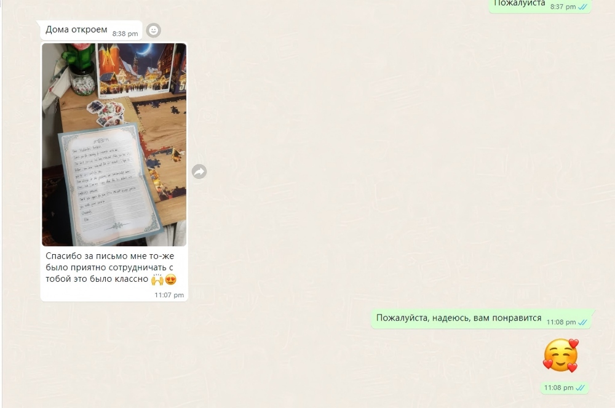Click the heart-eyes emoji in the caption

pos(171,279)
